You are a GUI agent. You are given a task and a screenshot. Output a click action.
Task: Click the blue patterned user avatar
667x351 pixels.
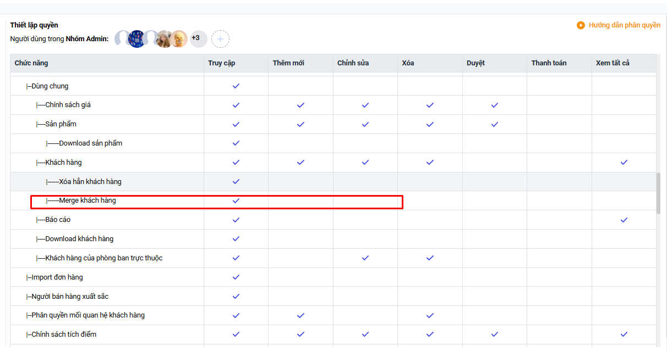136,39
